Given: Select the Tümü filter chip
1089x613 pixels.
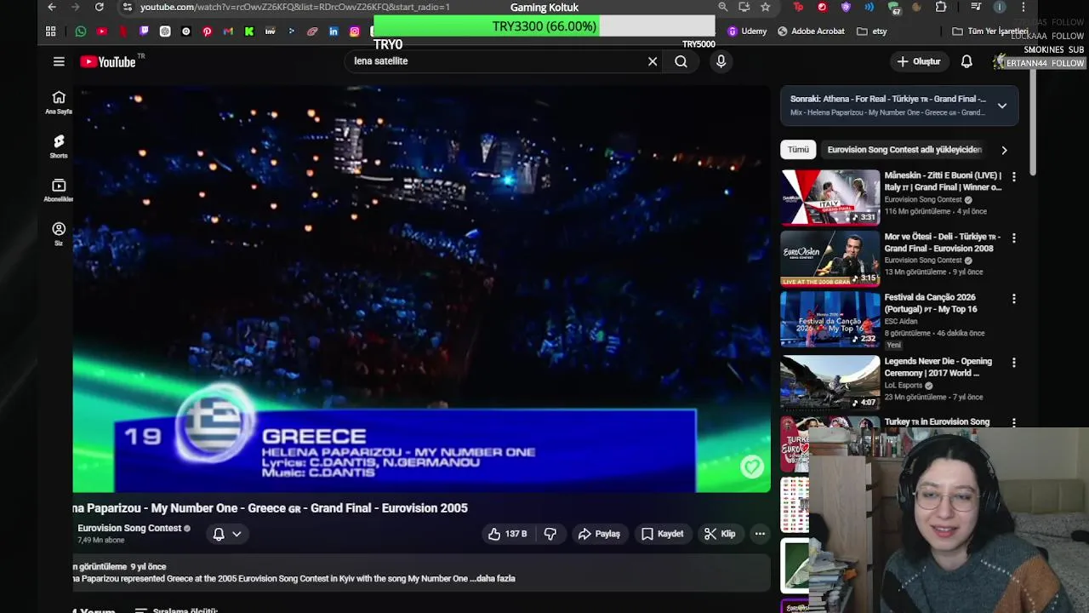Looking at the screenshot, I should [x=798, y=150].
